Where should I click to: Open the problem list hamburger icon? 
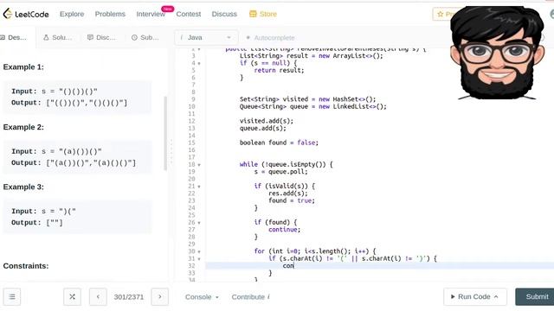(x=12, y=297)
